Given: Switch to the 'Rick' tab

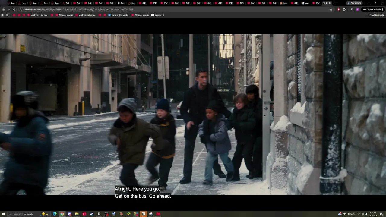Looking at the screenshot, I should coord(66,3).
